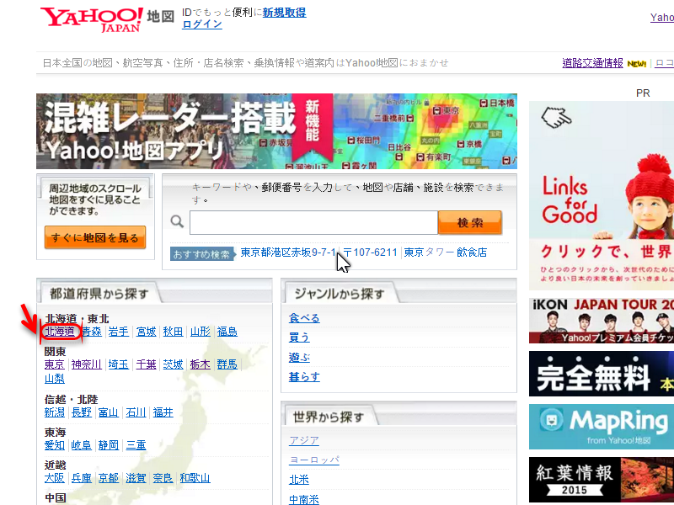Choose 兵庫 prefecture link
Image resolution: width=674 pixels, height=505 pixels.
[82, 478]
